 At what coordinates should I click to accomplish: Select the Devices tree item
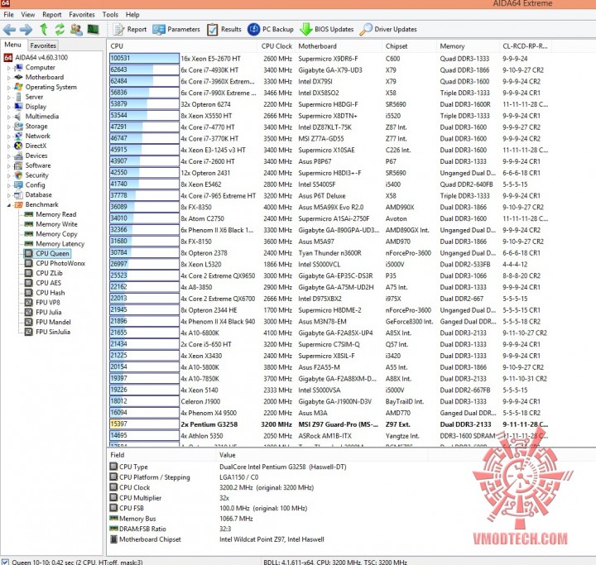[x=36, y=156]
